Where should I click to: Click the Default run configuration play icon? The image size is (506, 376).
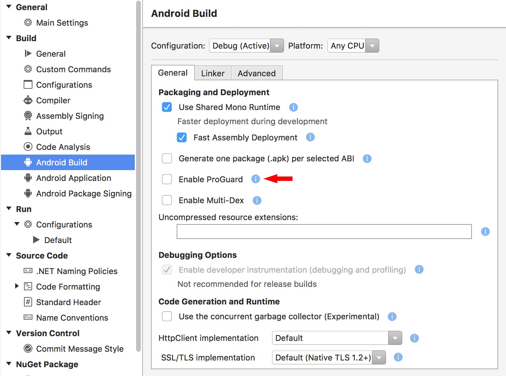click(36, 240)
